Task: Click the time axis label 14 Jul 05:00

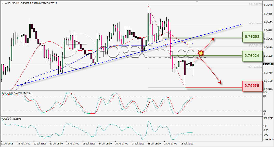Action: click(x=105, y=144)
